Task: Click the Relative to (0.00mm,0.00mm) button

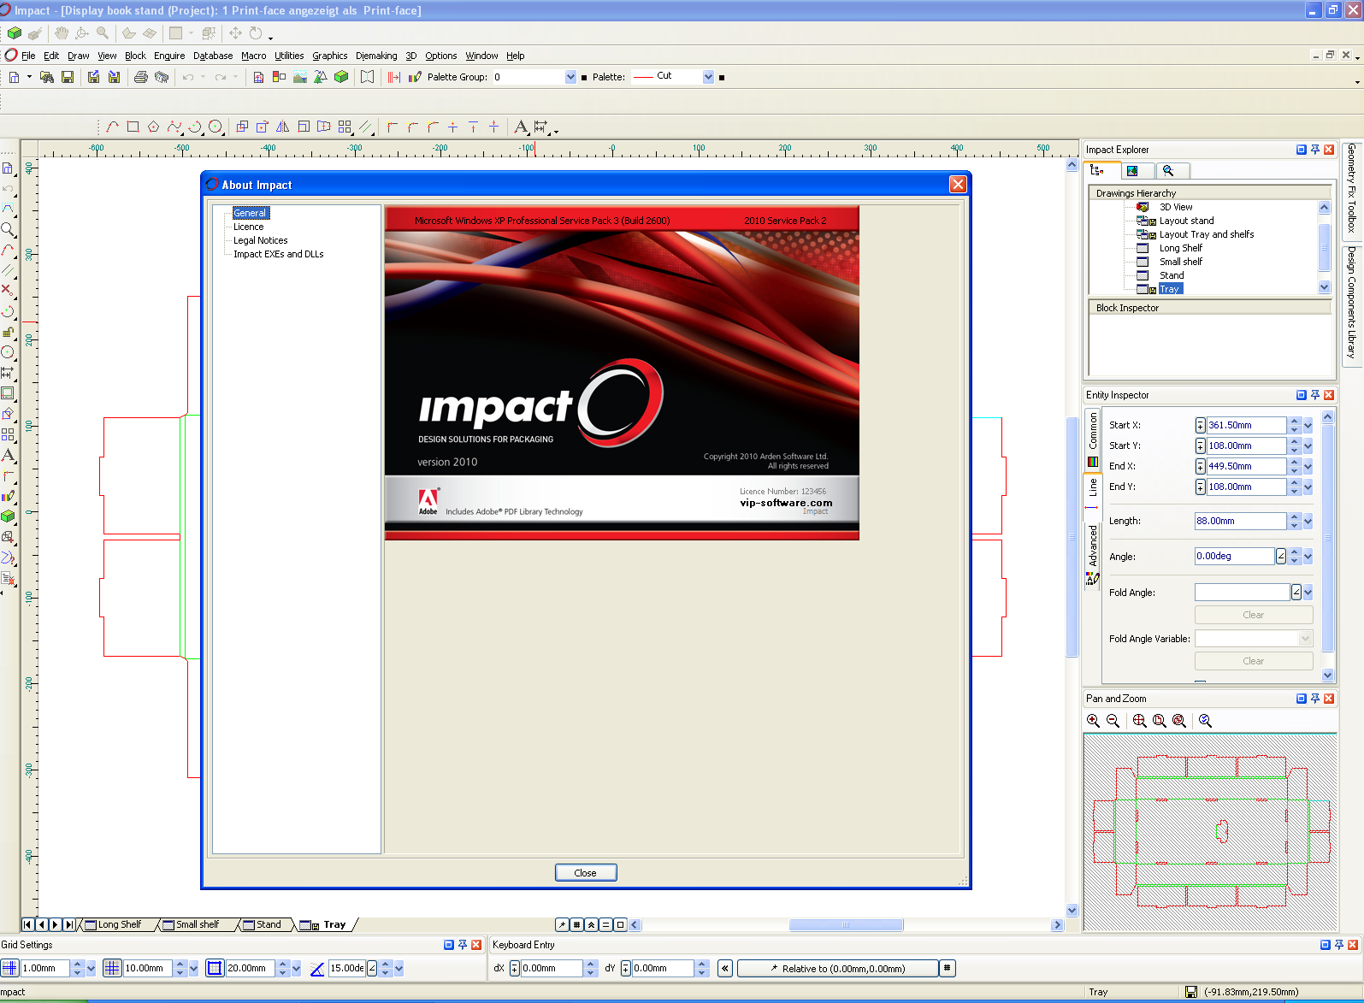Action: click(837, 968)
